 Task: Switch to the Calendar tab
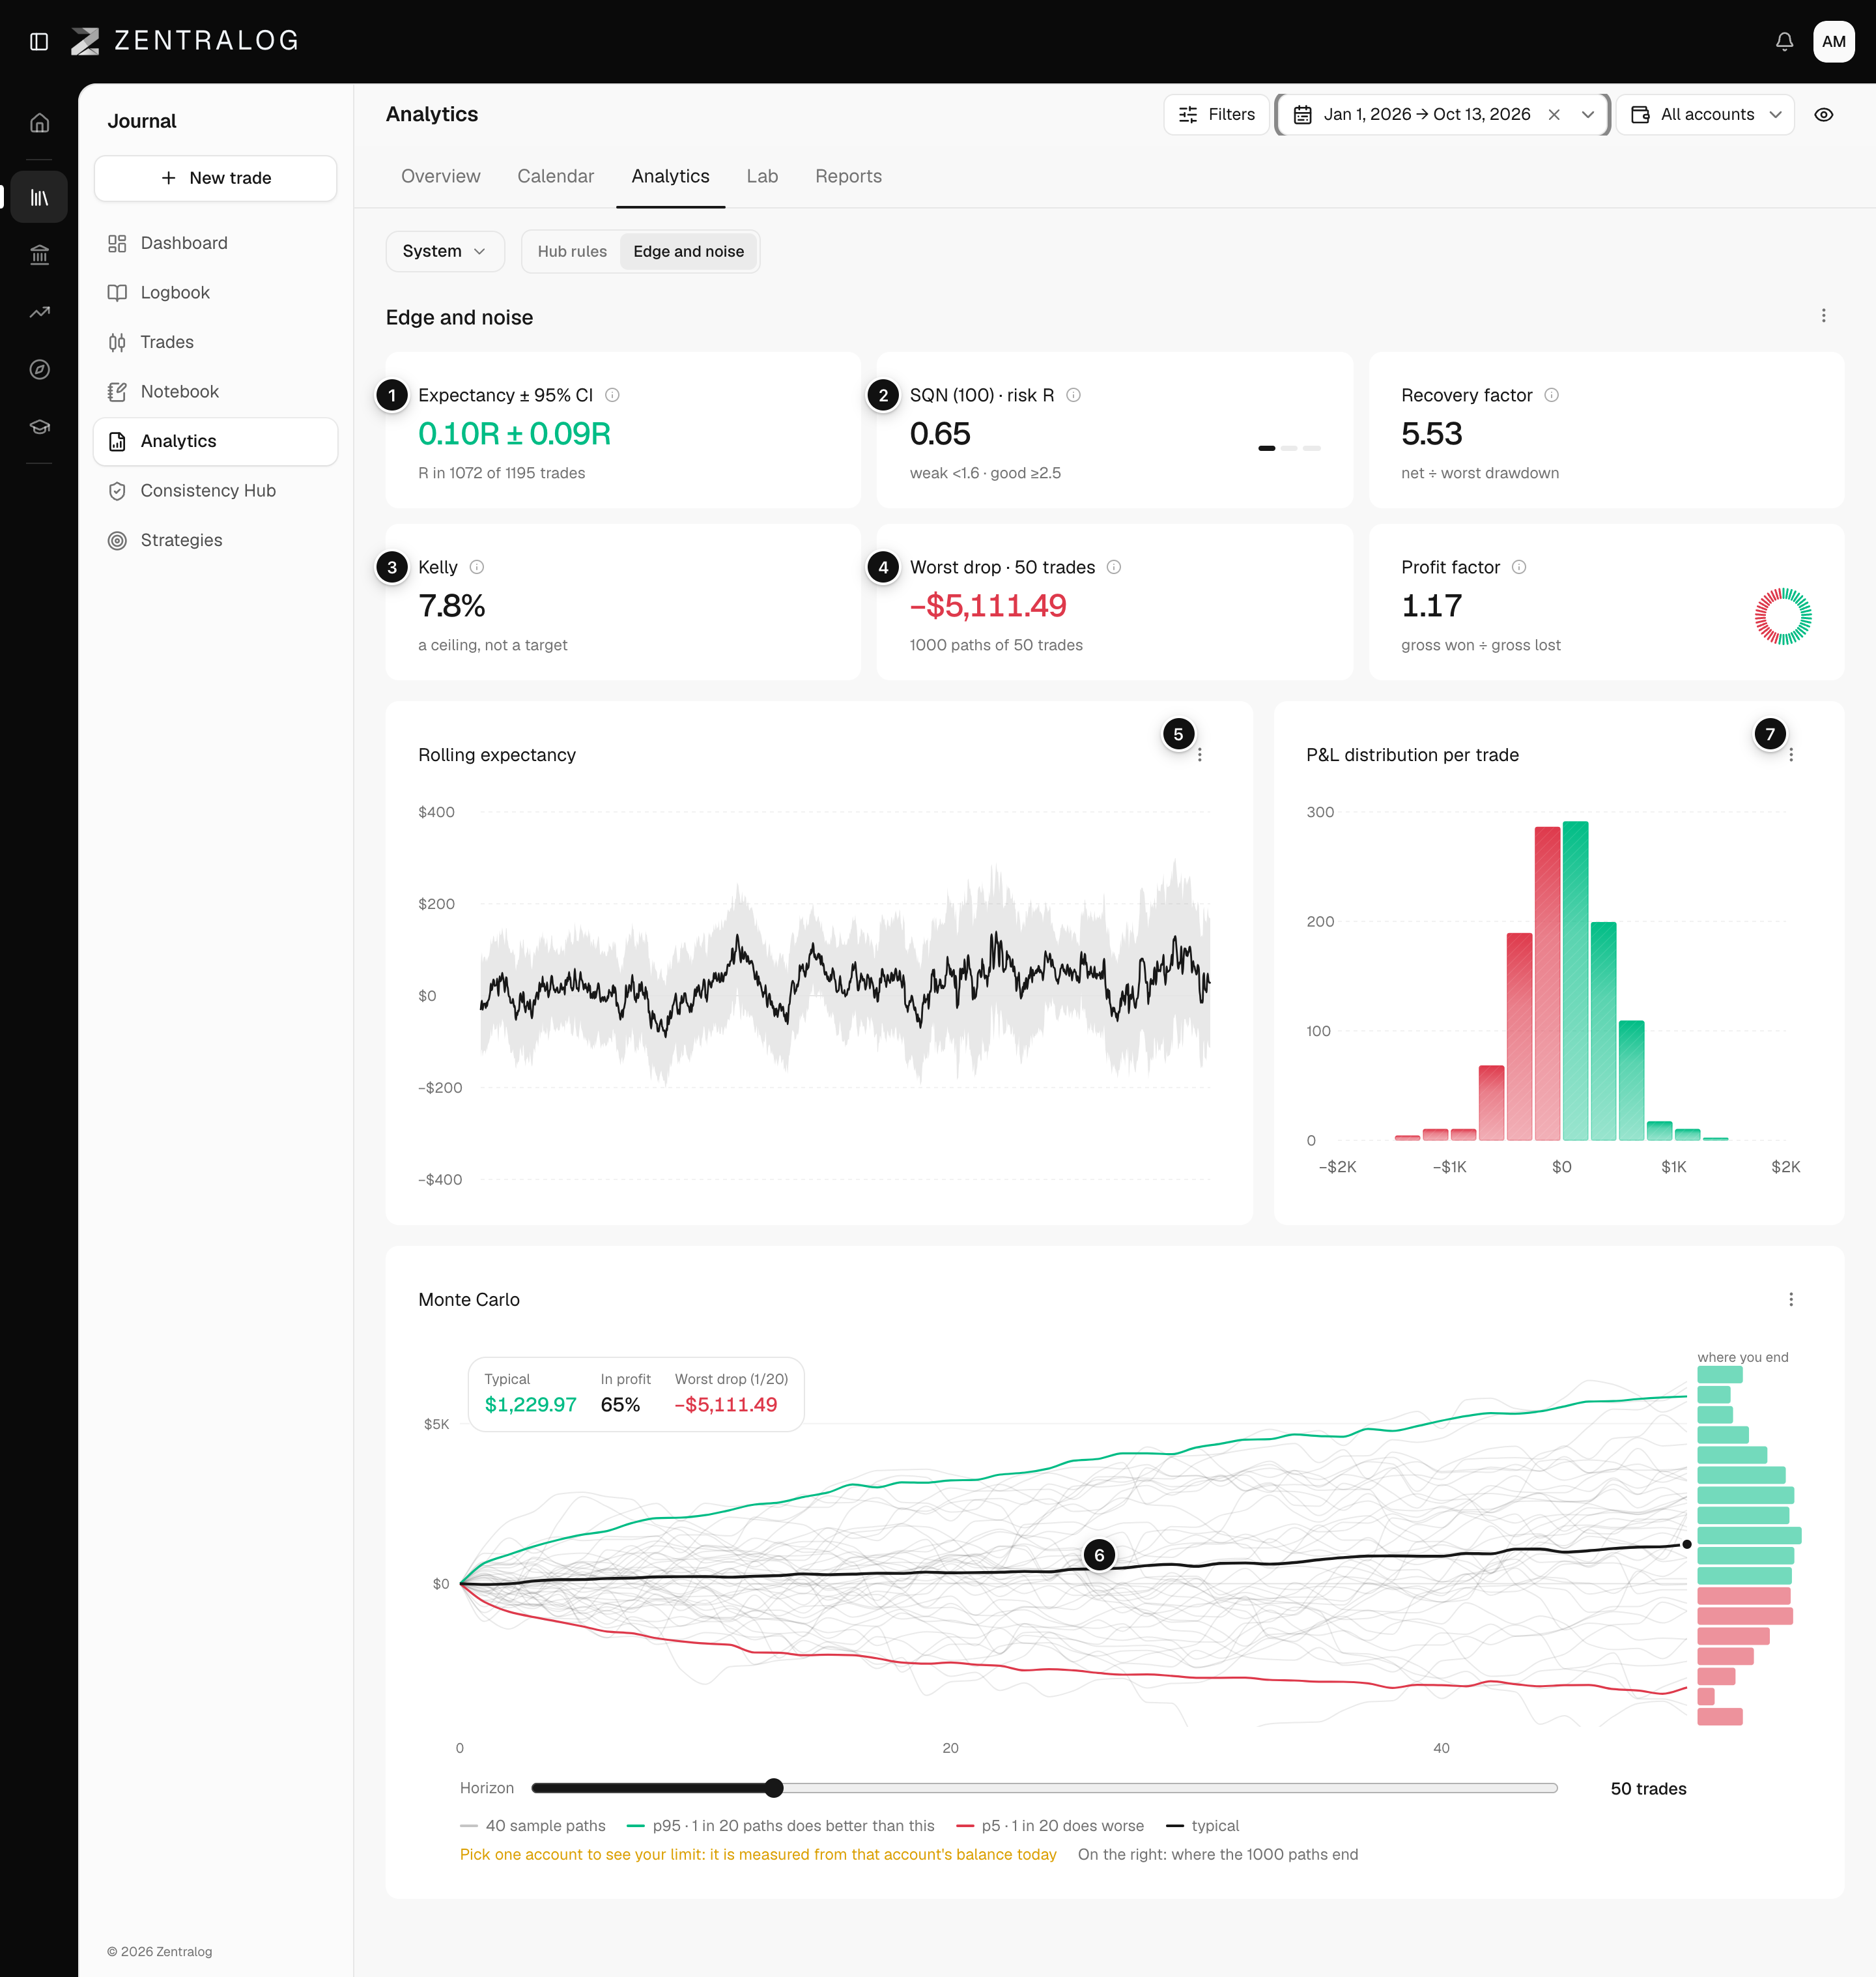(x=555, y=176)
